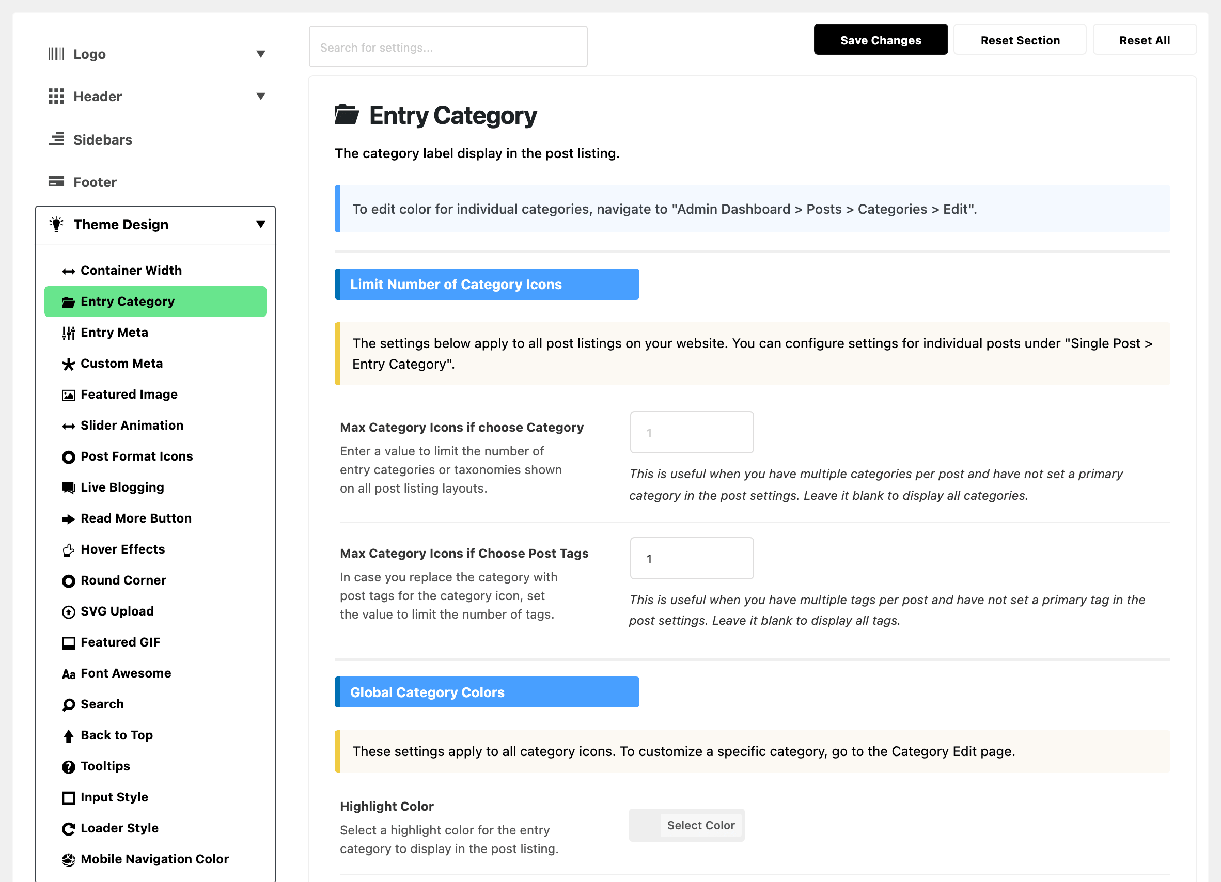Click the Theme Design lightbulb icon
The image size is (1221, 882).
56,224
